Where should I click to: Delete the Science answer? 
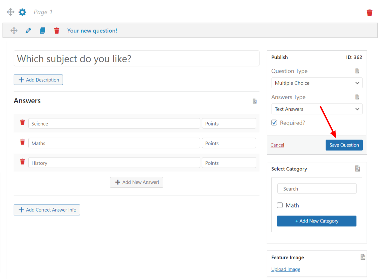click(22, 122)
